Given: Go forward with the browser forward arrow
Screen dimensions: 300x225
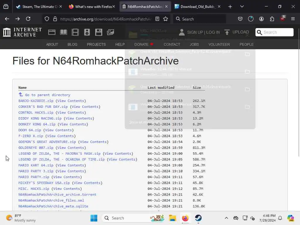Looking at the screenshot, I should 18,19.
